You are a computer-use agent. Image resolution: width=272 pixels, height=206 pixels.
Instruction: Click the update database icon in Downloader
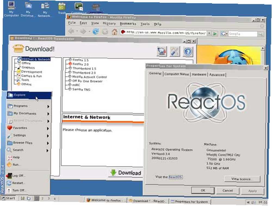pyautogui.click(x=162, y=51)
